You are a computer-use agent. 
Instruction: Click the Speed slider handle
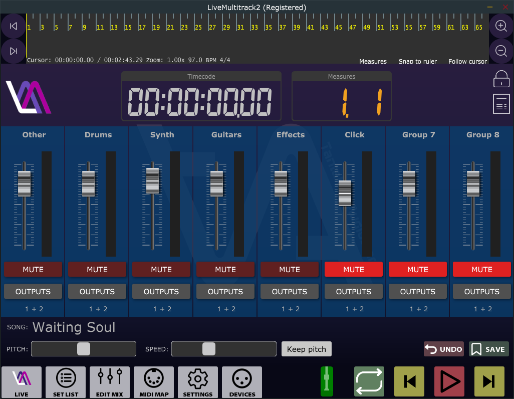(209, 349)
